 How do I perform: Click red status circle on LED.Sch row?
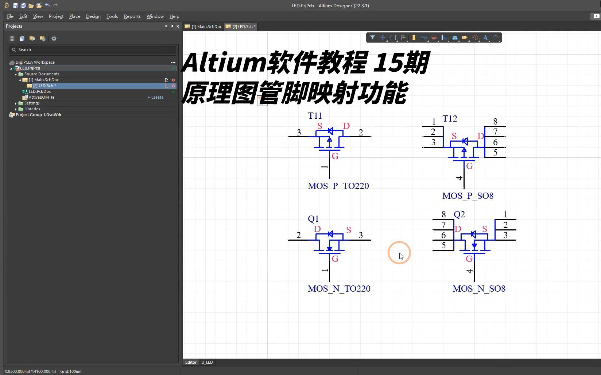coord(173,86)
